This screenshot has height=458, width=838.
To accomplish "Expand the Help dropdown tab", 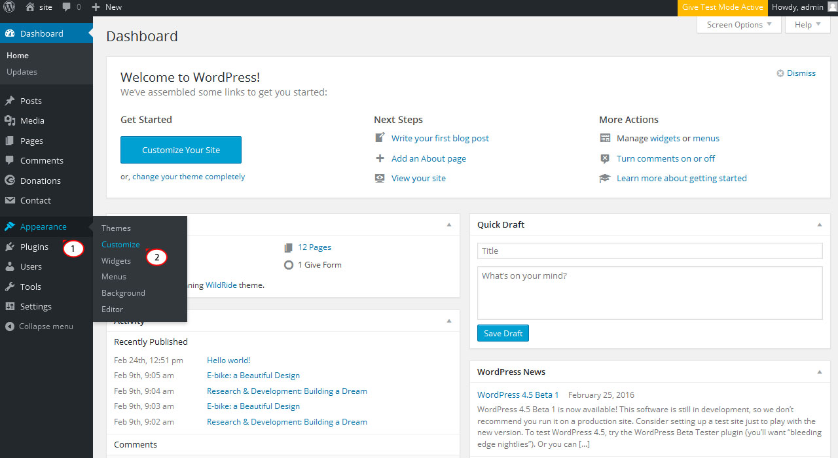I will 808,25.
